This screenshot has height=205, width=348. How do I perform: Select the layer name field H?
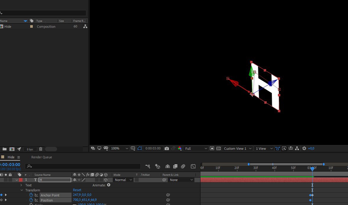(x=55, y=180)
